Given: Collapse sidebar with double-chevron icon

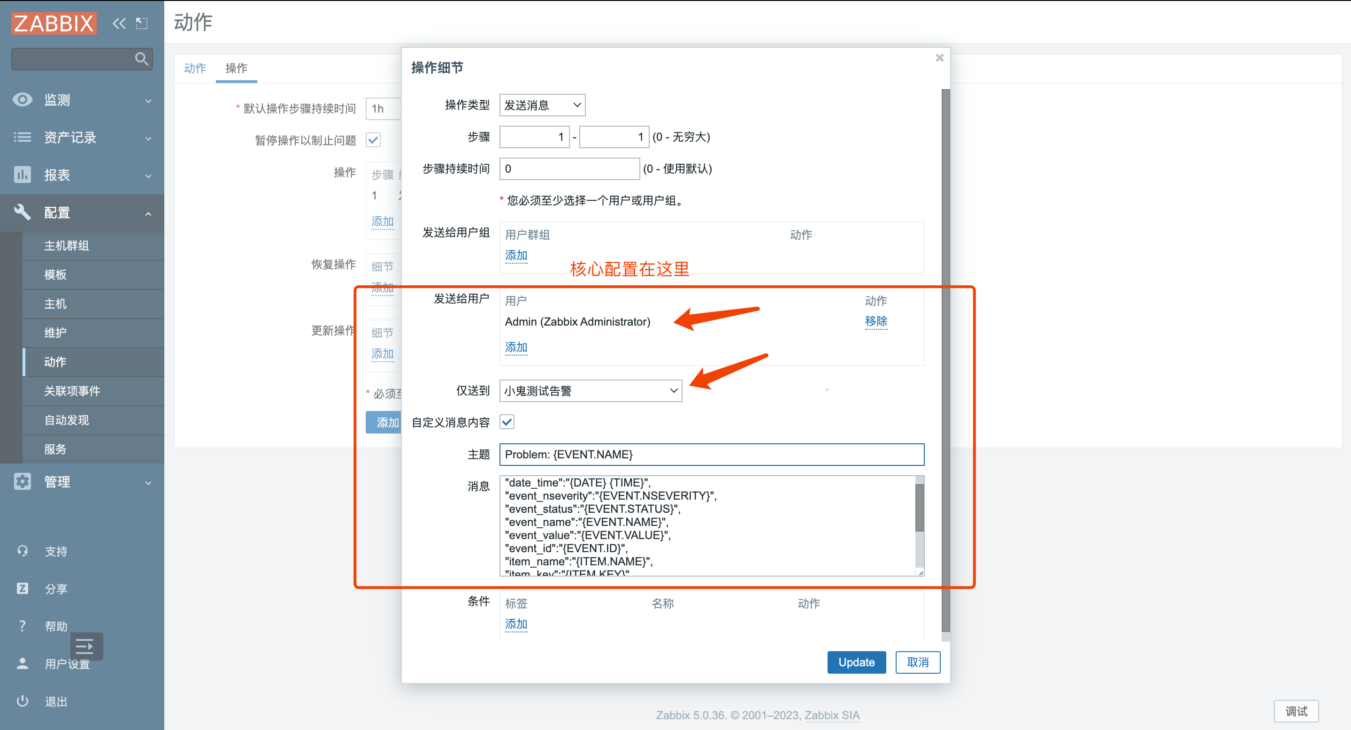Looking at the screenshot, I should point(119,23).
